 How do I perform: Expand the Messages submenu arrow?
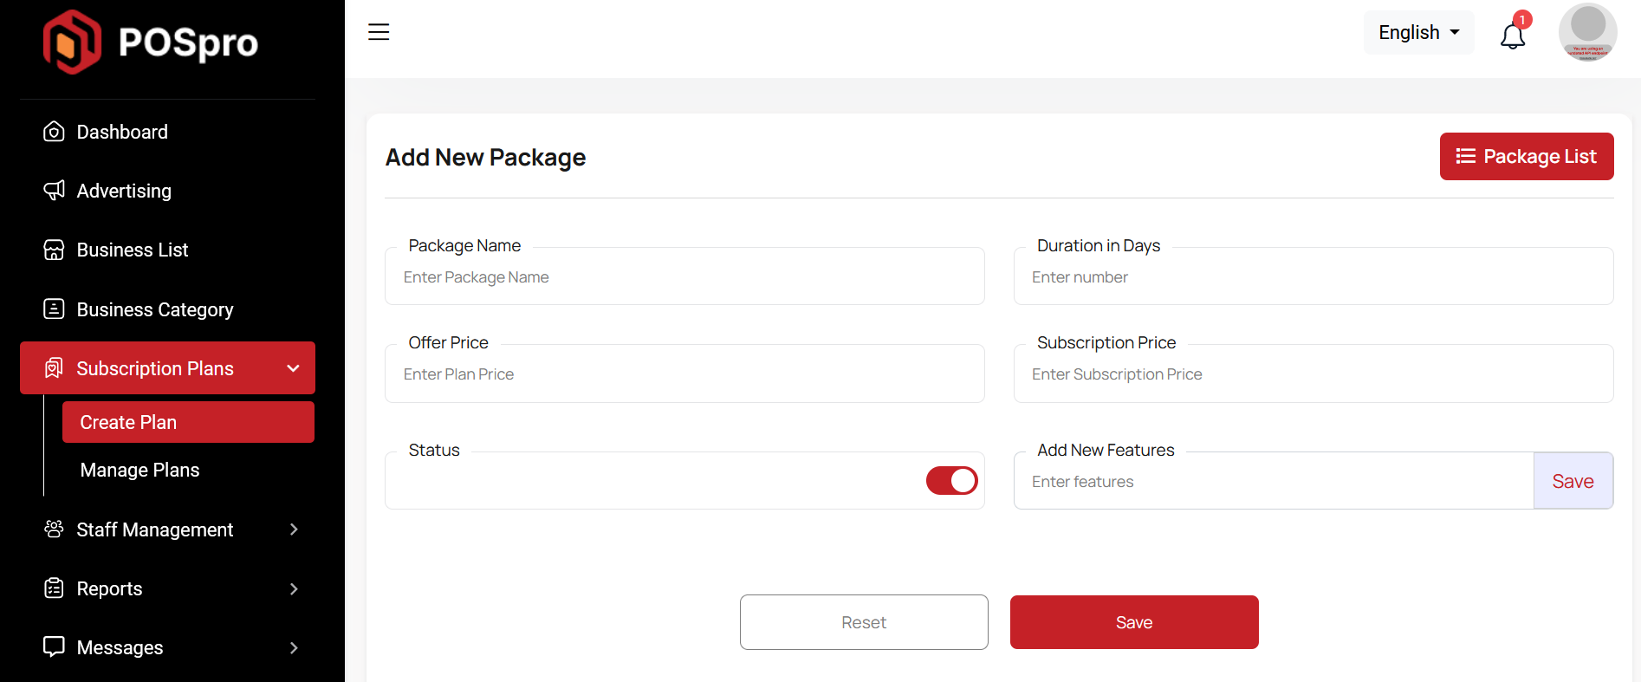[x=293, y=647]
